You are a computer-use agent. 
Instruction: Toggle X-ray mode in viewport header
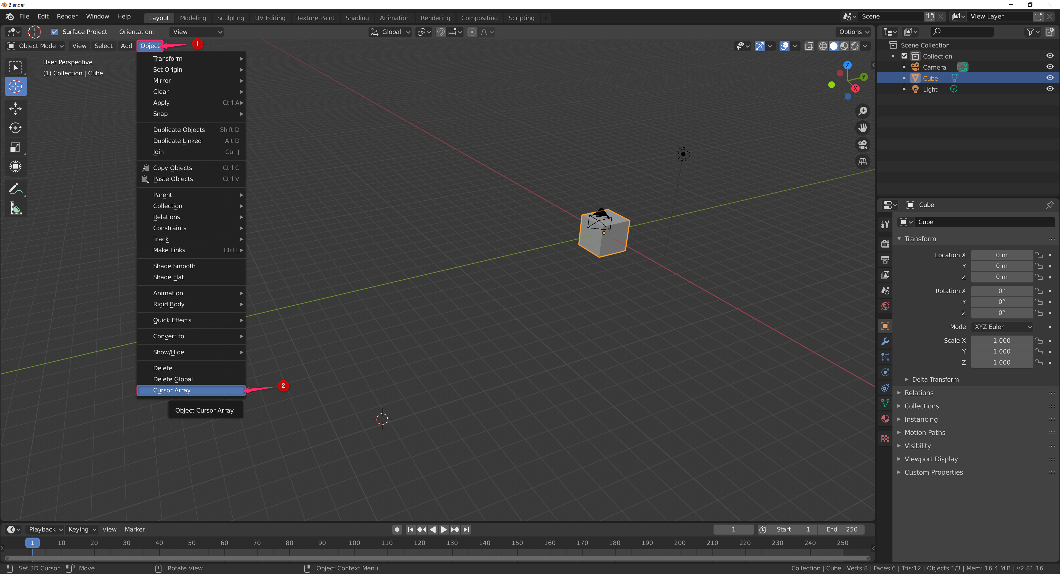pyautogui.click(x=809, y=46)
